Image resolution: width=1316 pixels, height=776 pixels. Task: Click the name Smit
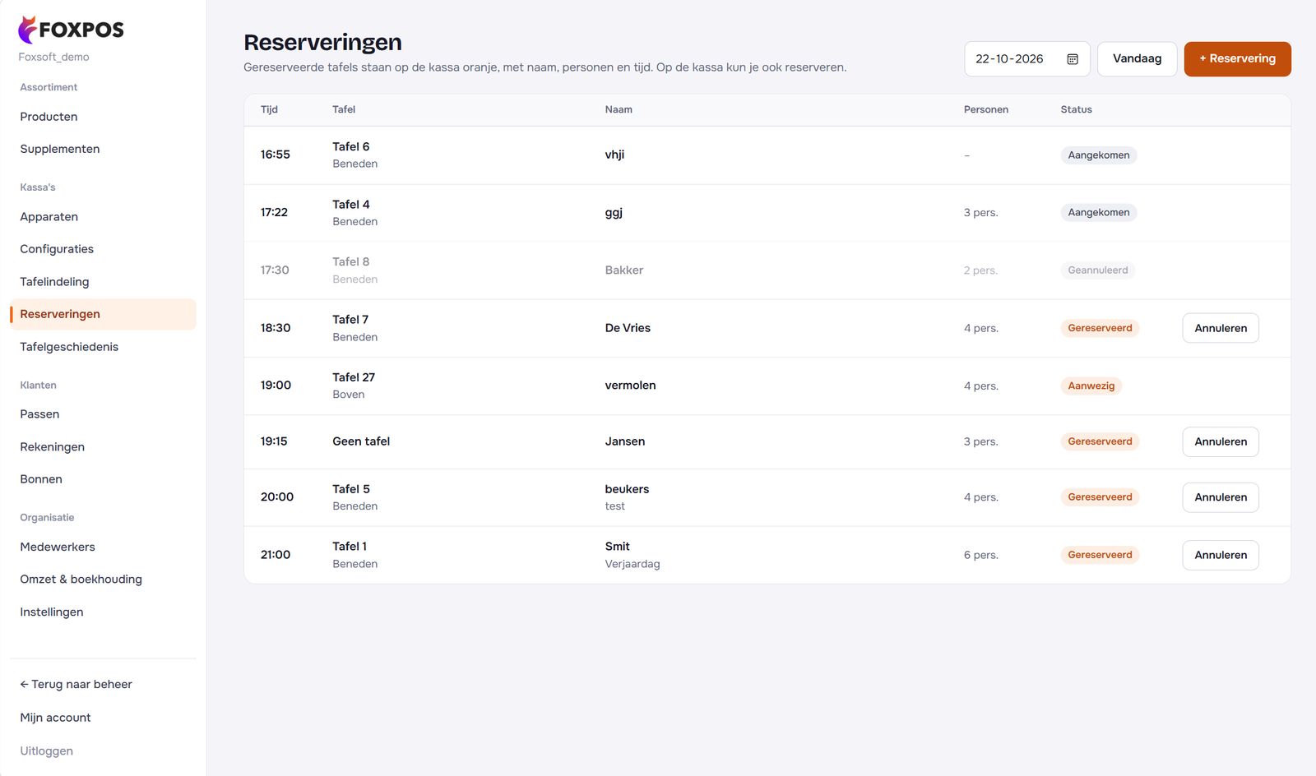pos(617,547)
